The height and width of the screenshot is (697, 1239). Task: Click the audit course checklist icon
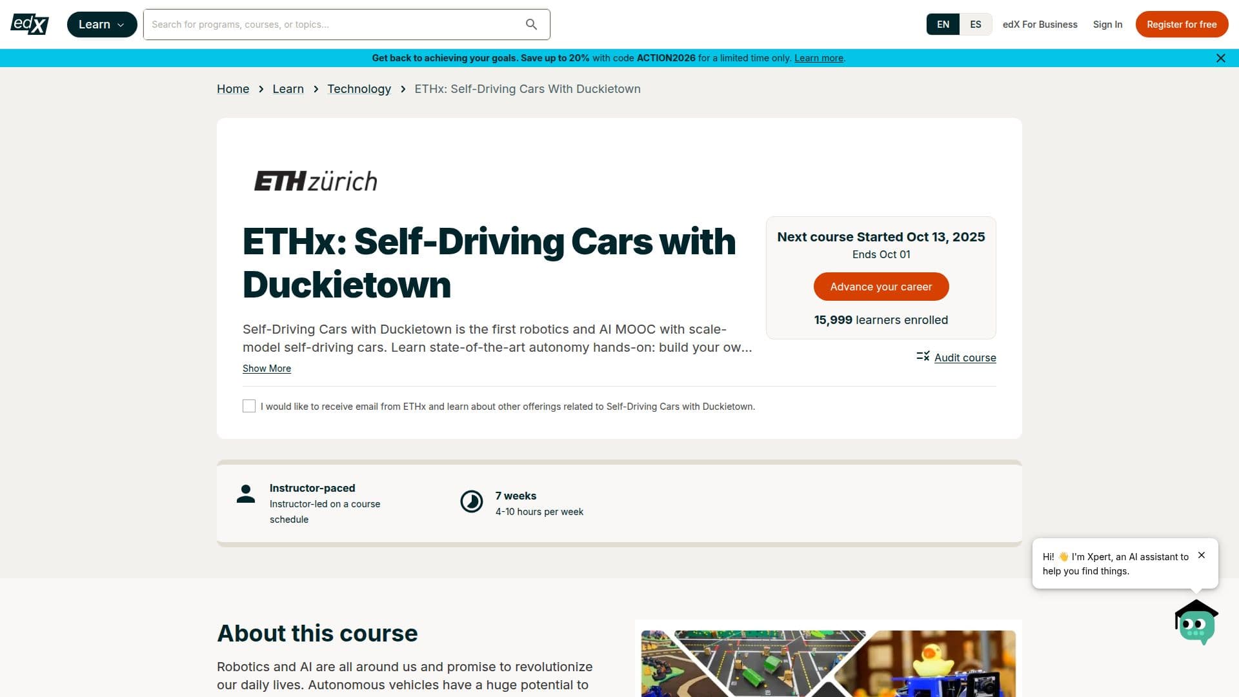coord(923,356)
